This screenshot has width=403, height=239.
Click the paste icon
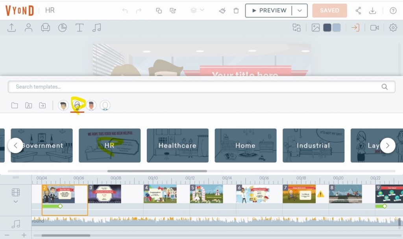173,11
